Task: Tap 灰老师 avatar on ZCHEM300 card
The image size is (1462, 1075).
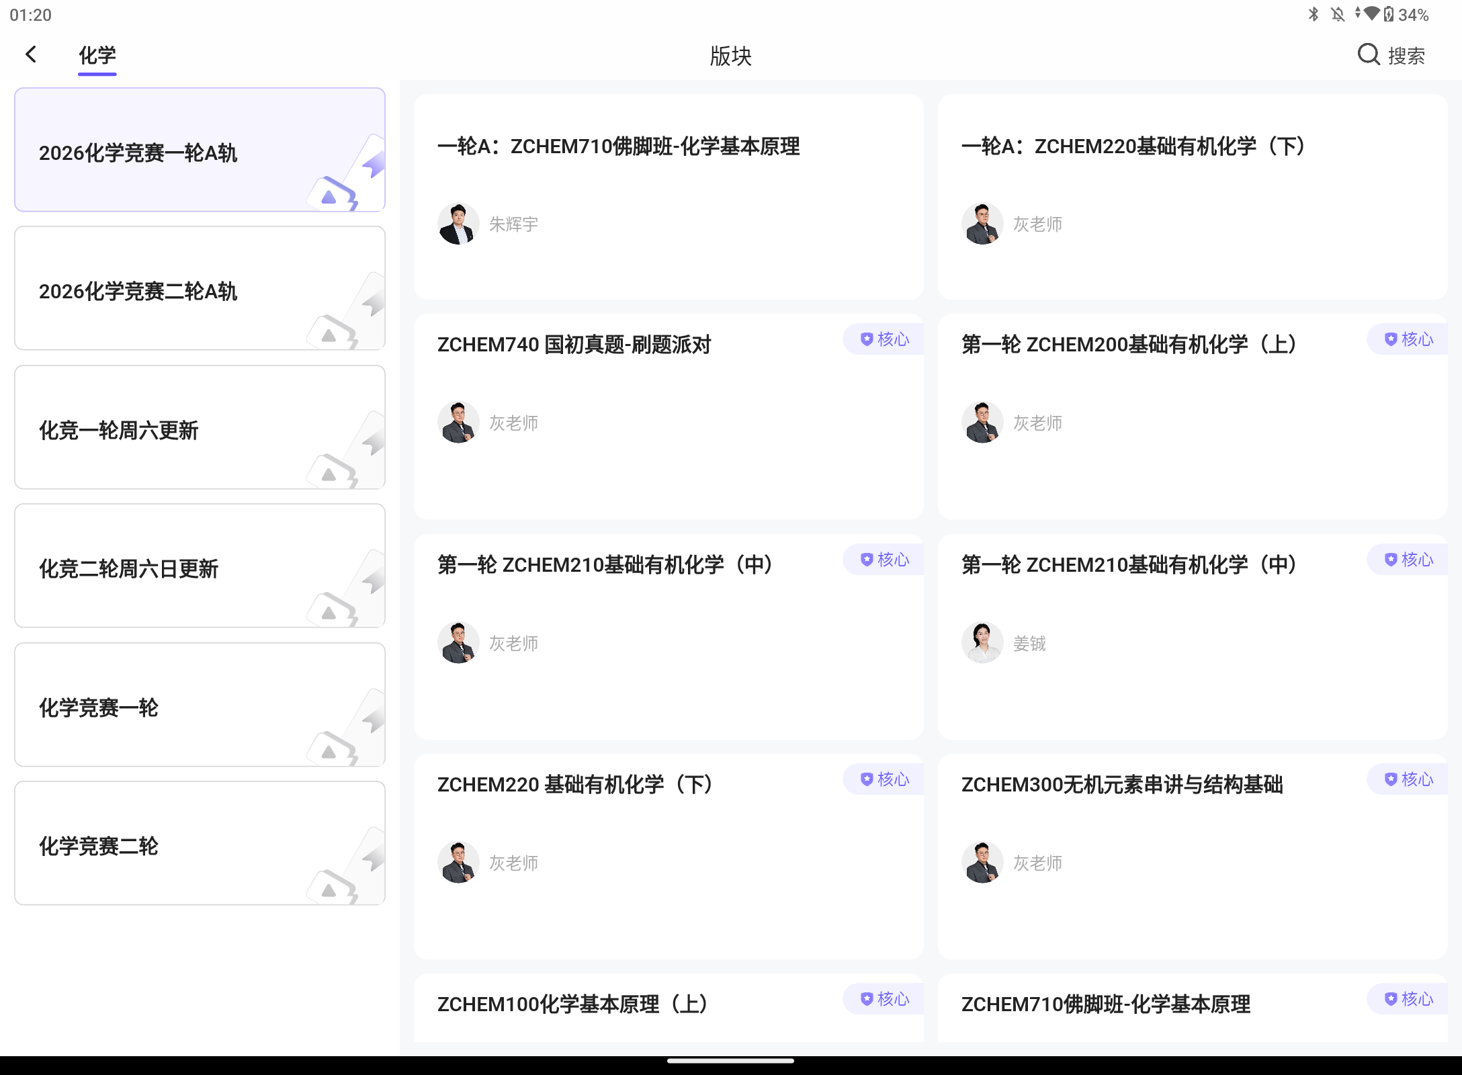Action: 982,863
